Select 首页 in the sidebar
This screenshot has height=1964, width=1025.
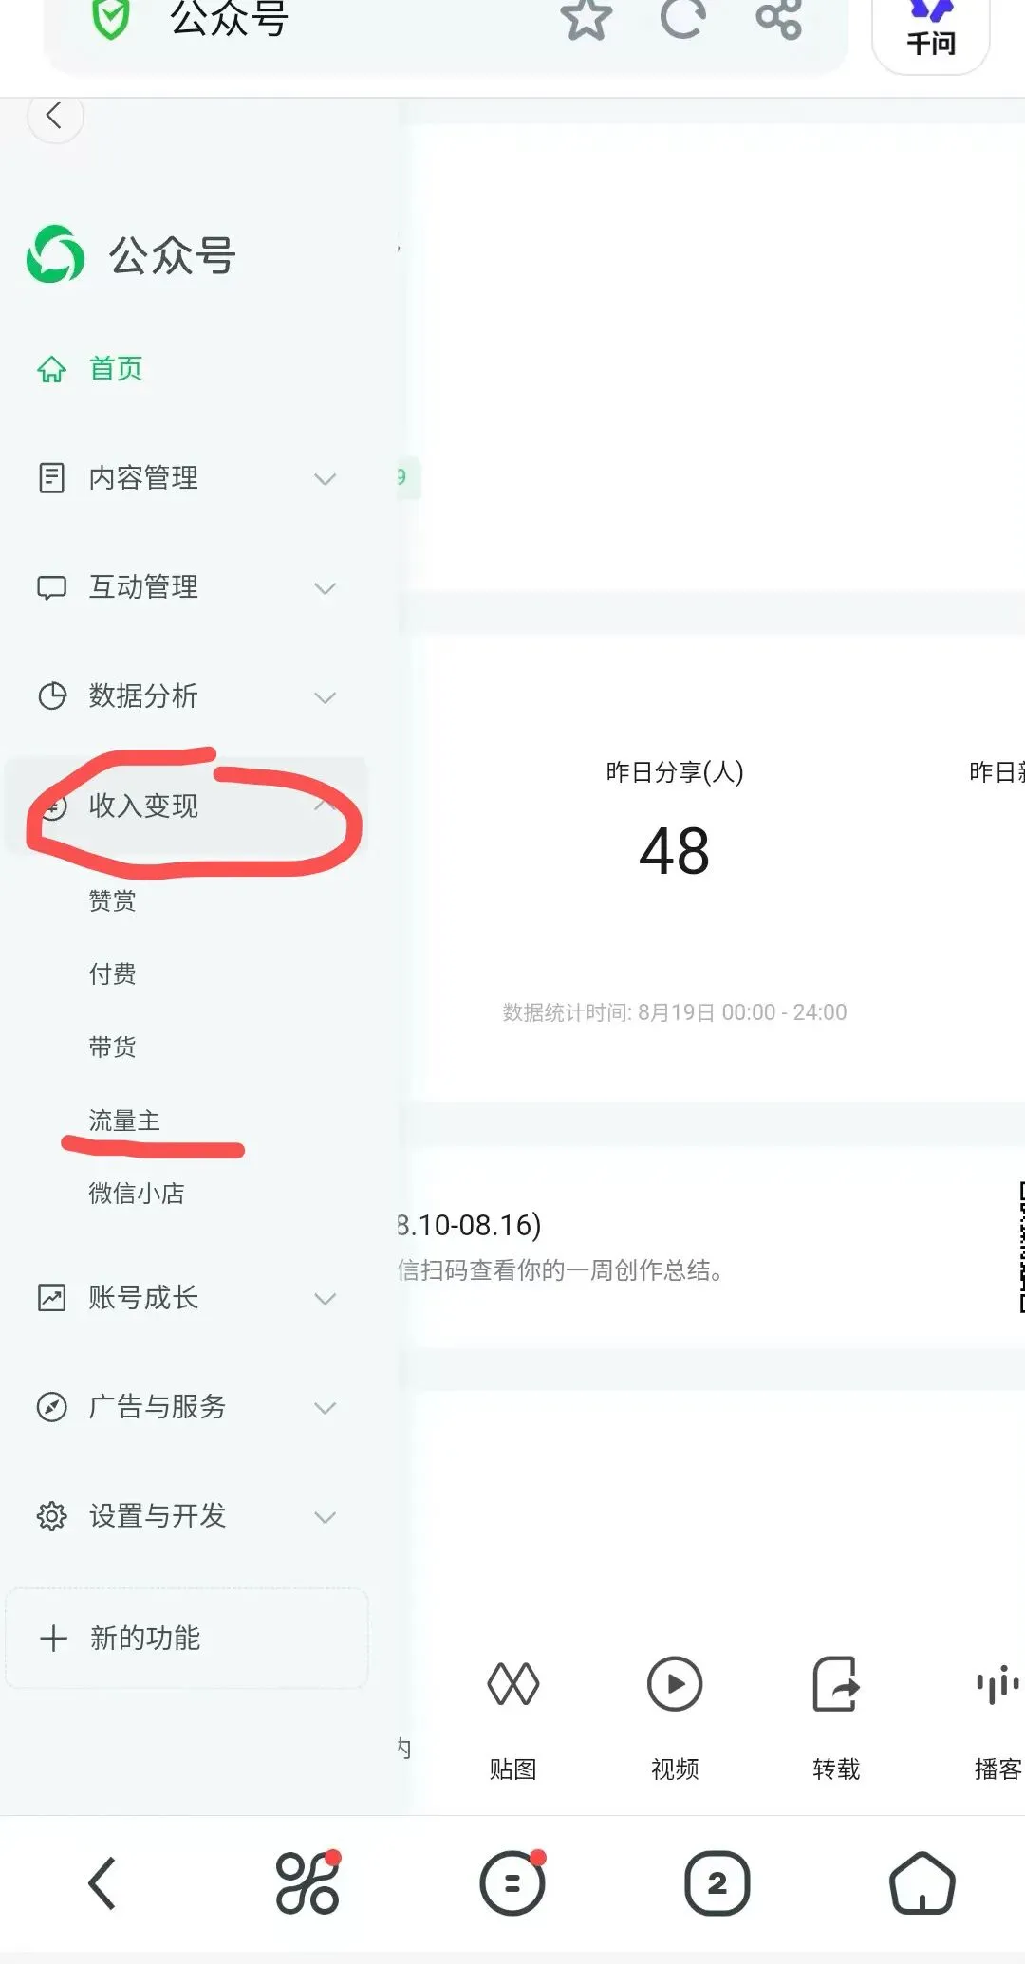click(x=186, y=368)
